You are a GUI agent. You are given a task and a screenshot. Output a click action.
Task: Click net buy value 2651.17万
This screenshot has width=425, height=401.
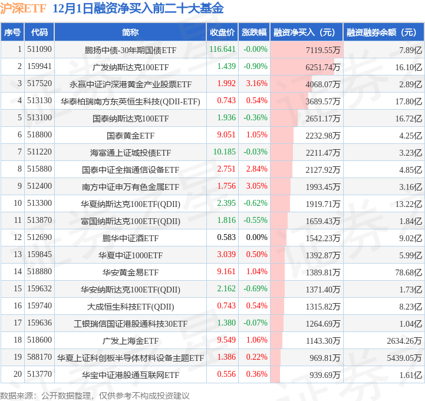[323, 119]
